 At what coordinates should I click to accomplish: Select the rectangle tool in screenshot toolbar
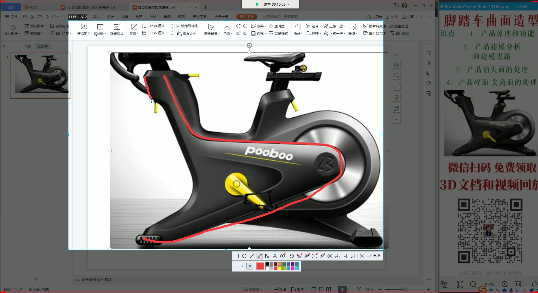click(x=237, y=256)
